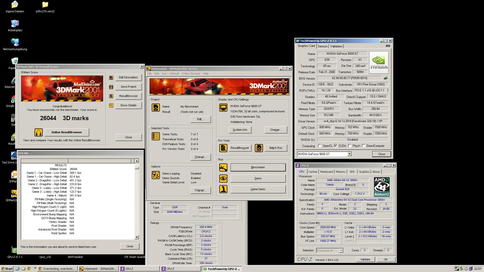Click the Batch Run button
The height and width of the screenshot is (272, 484).
(x=276, y=148)
